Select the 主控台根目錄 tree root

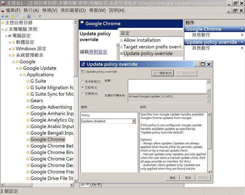(19, 23)
